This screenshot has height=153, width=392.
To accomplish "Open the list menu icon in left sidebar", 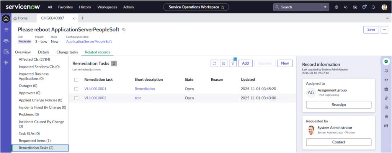I will 6,29.
